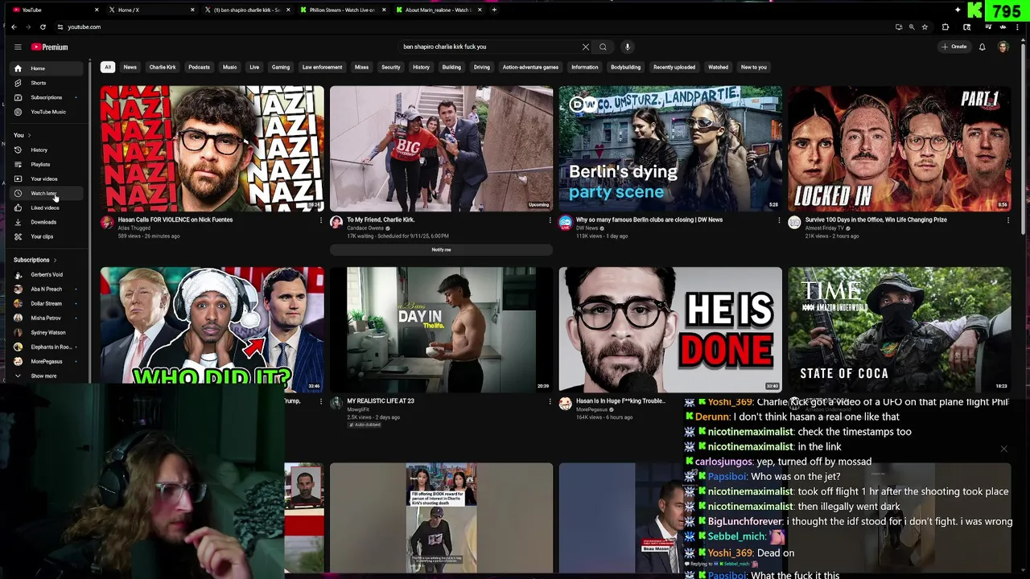Select the News filter chip
Viewport: 1030px width, 579px height.
[130, 67]
